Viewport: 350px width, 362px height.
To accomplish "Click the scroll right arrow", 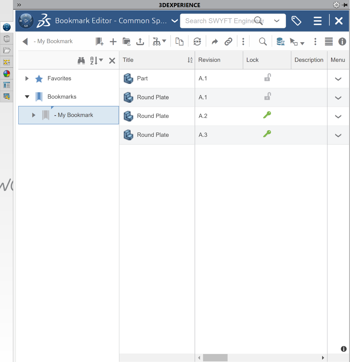I will click(323, 358).
